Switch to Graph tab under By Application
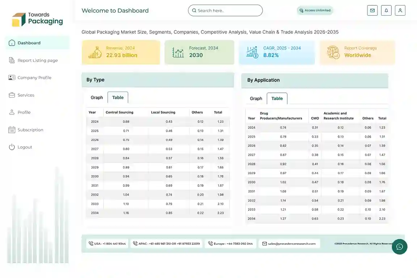 tap(256, 98)
